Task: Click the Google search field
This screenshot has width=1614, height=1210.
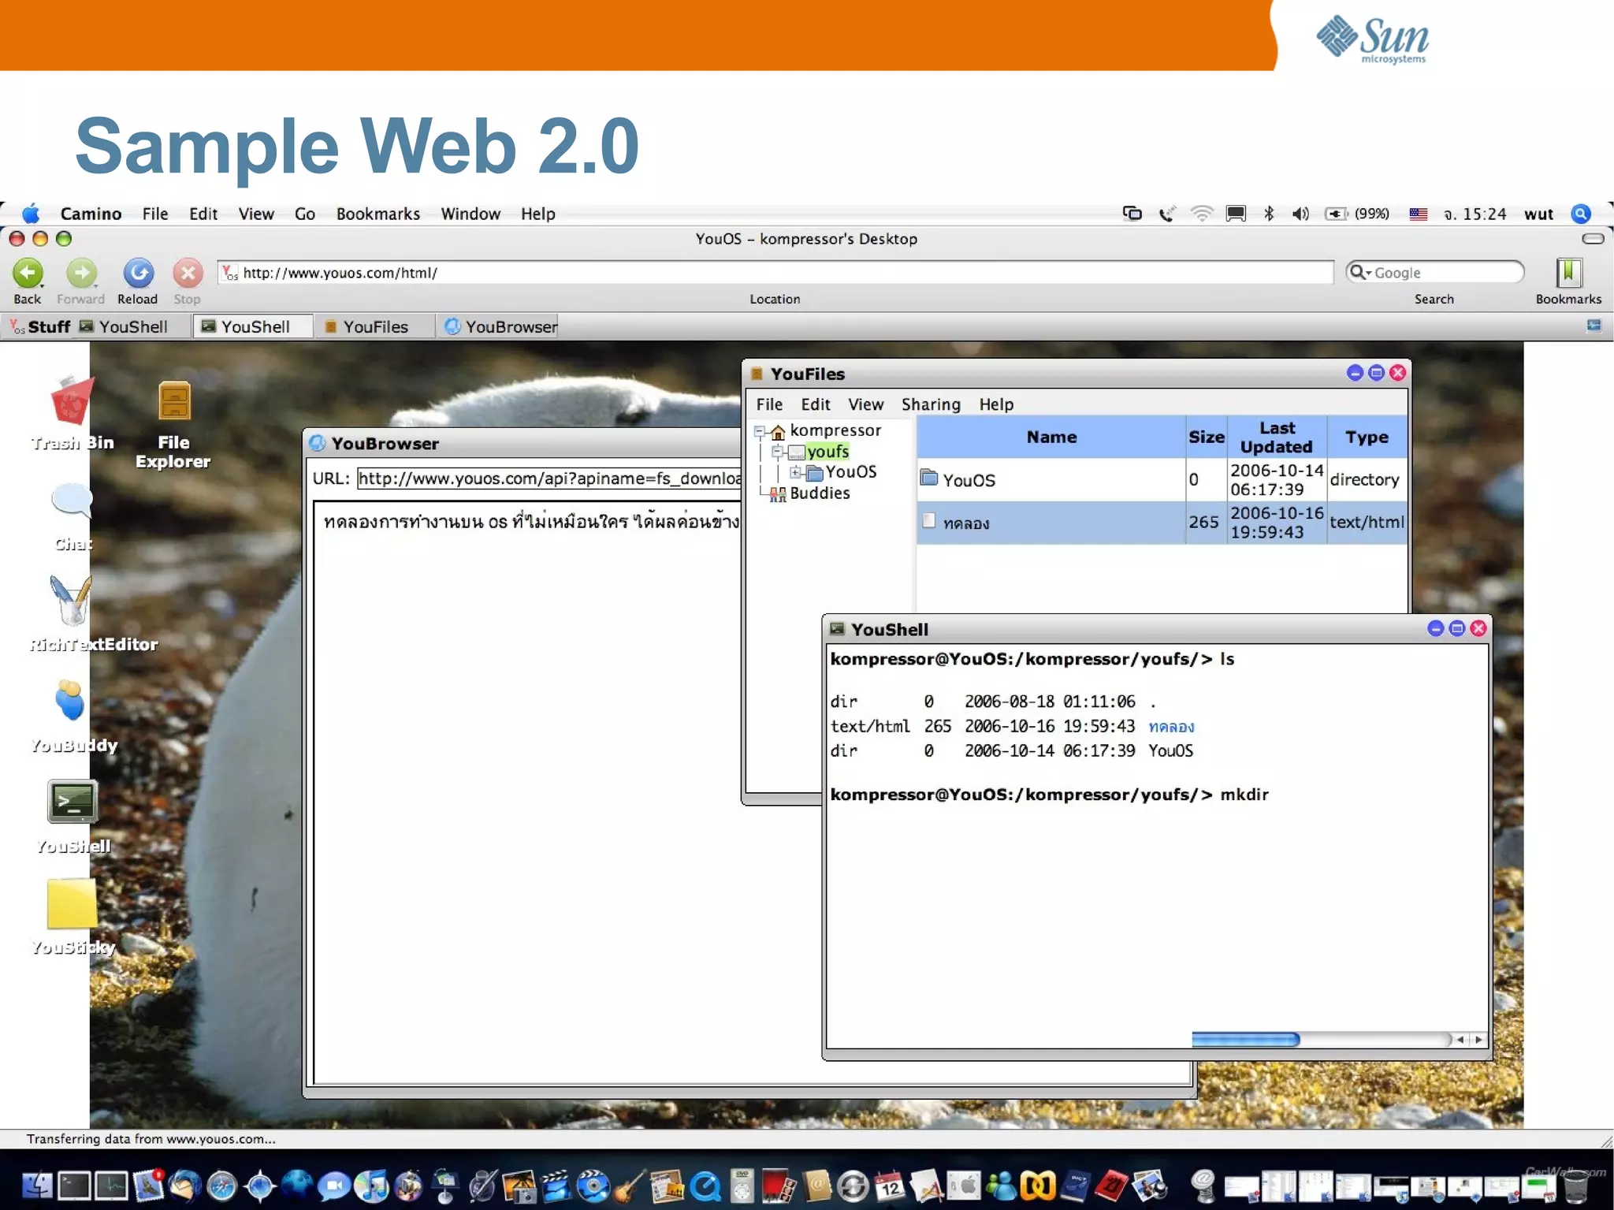Action: pyautogui.click(x=1435, y=273)
